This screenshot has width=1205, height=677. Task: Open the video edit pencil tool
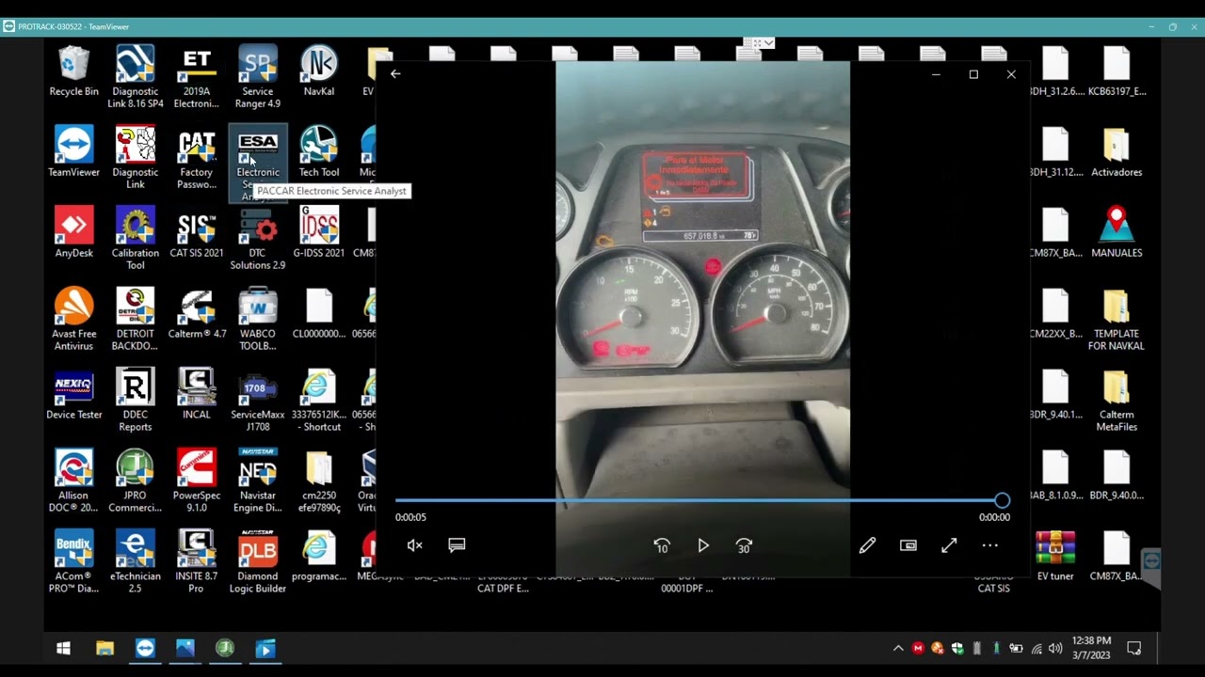[x=867, y=545]
